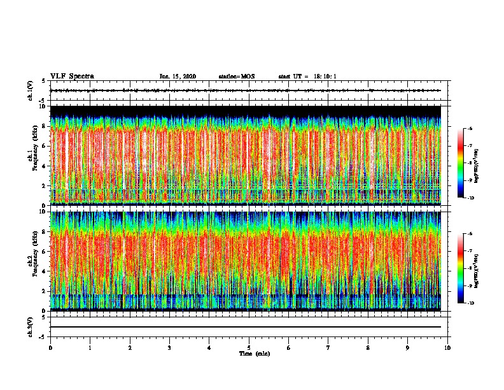Click the 'Time (min)' axis label

(x=255, y=354)
